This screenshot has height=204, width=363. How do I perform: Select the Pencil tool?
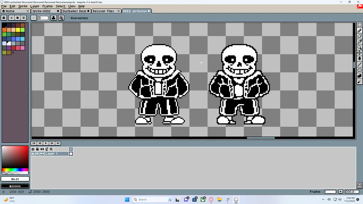(x=359, y=31)
